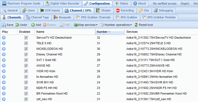198x102 pixels.
Task: Switch to the DVB Inputs tab
Action: click(x=50, y=10)
